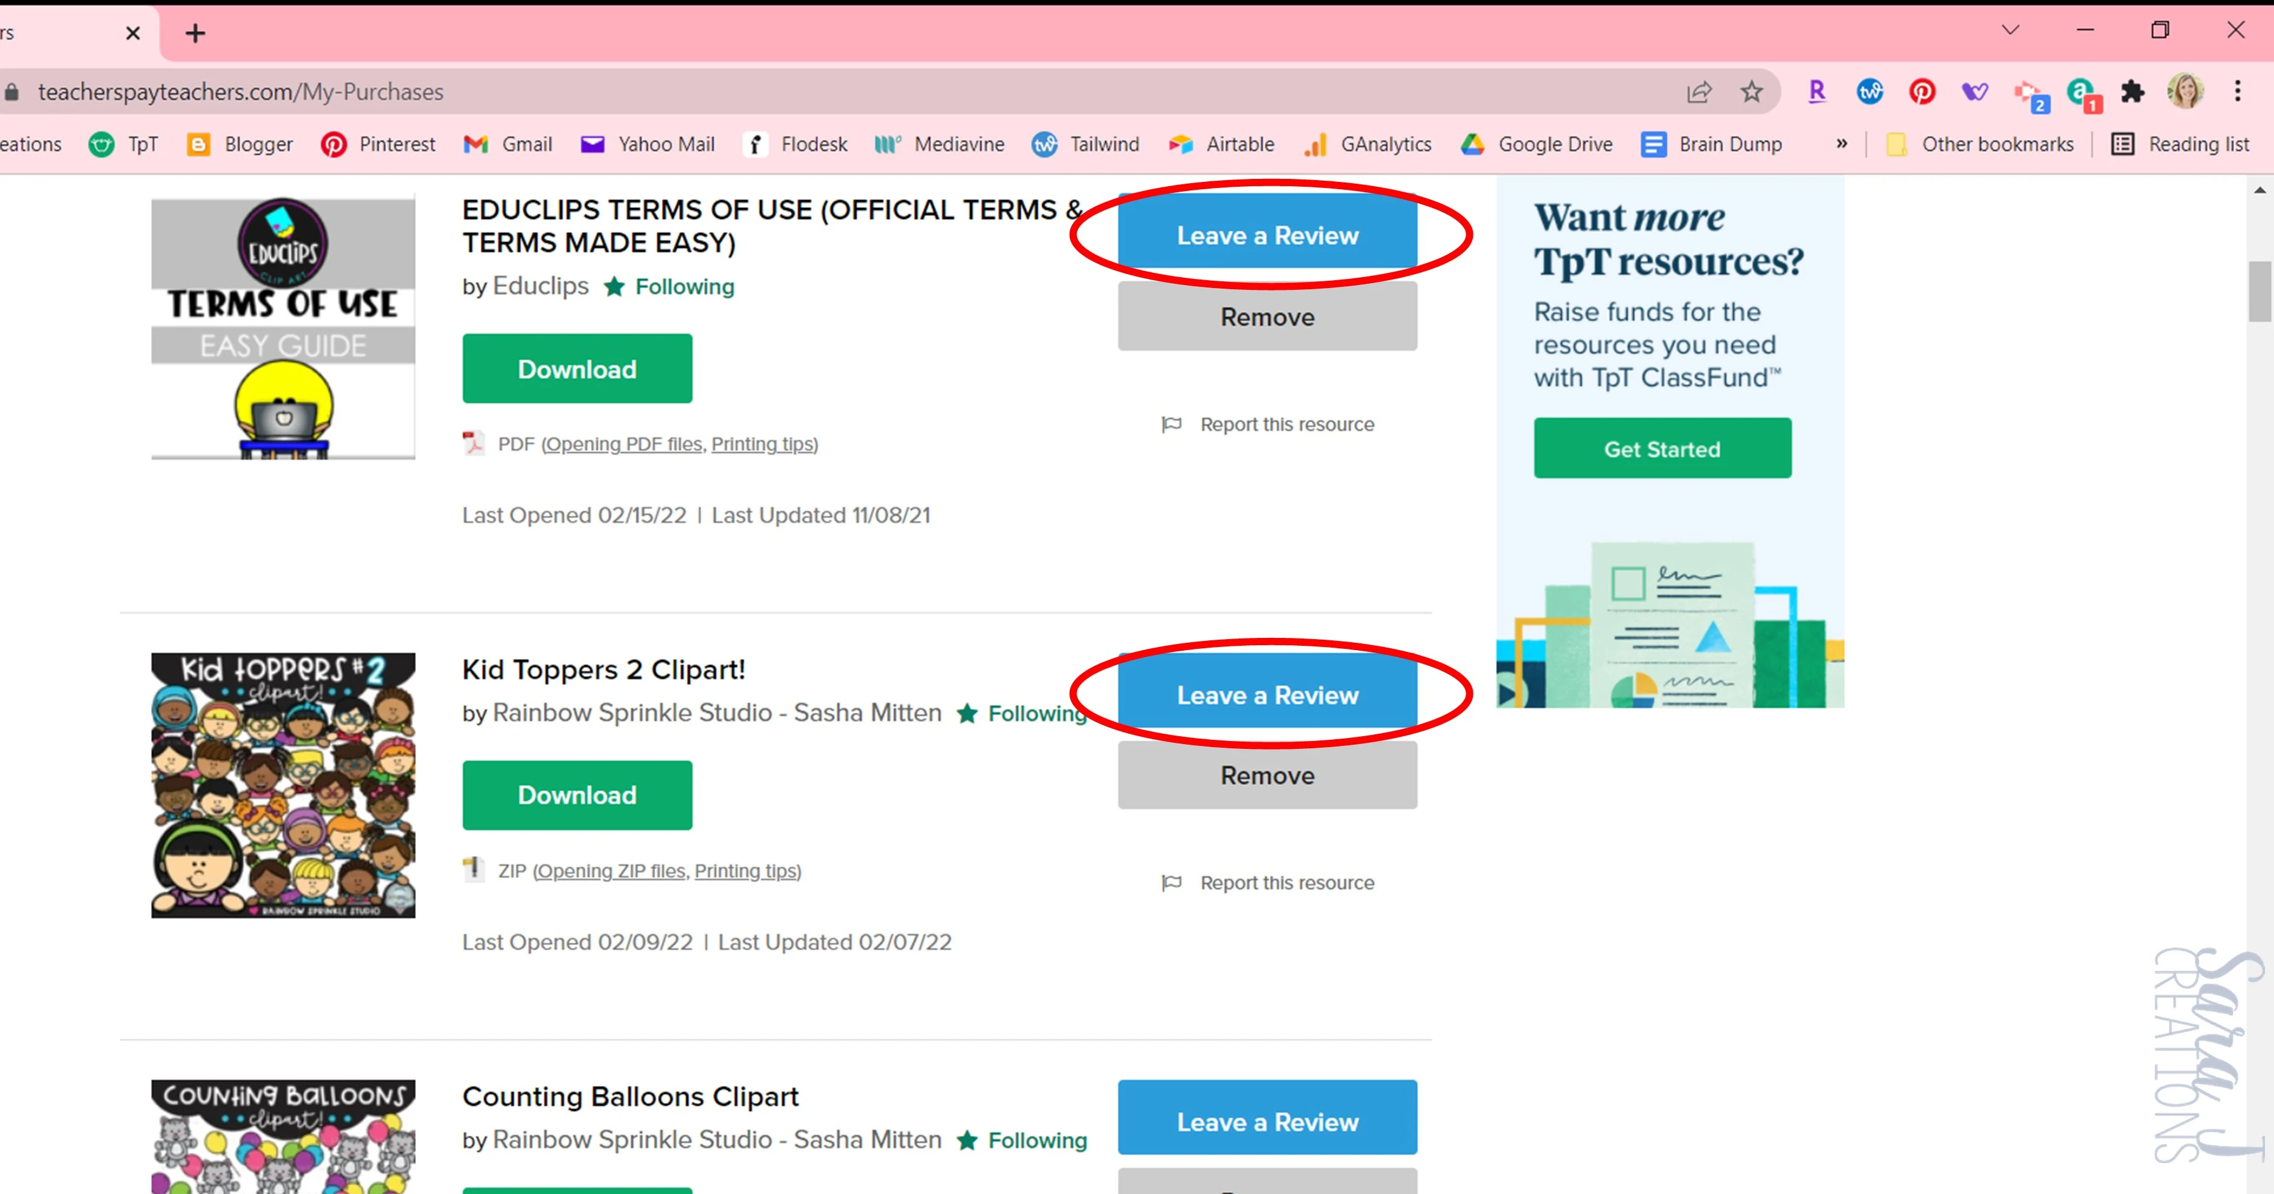Viewport: 2274px width, 1194px height.
Task: Download the Kid Toppers 2 Clipart
Action: pos(577,795)
